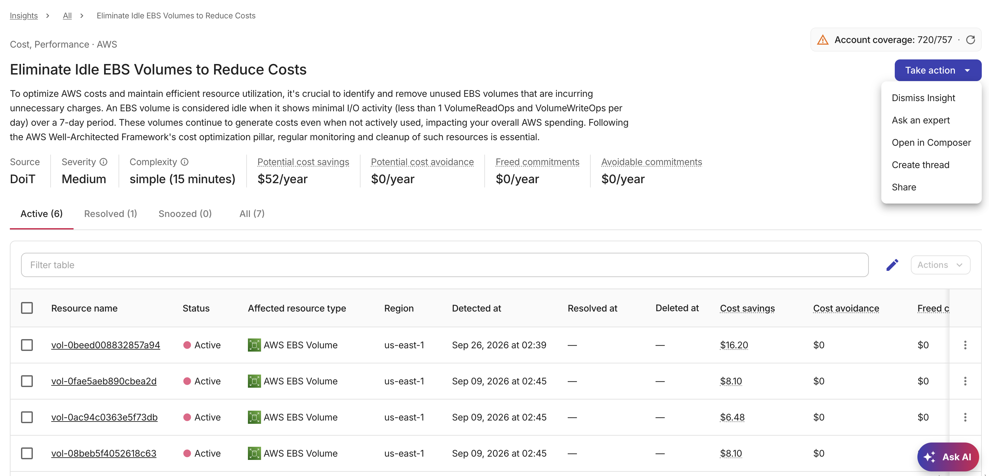
Task: Open volume vol-08beb5f4052618c63 link
Action: click(104, 453)
